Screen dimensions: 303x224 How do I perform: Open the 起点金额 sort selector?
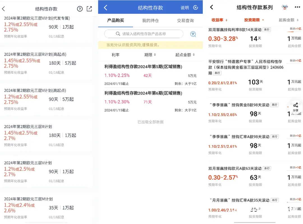(184, 55)
